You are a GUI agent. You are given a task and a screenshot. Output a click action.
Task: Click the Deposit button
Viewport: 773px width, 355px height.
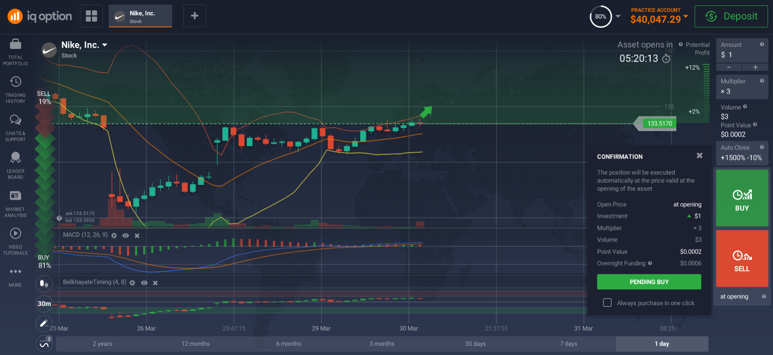(x=731, y=16)
